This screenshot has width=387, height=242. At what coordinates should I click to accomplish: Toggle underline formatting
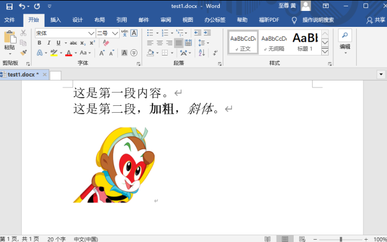tap(58, 43)
